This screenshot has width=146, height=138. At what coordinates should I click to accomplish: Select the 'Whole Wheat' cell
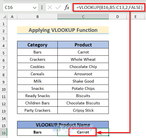(83, 59)
